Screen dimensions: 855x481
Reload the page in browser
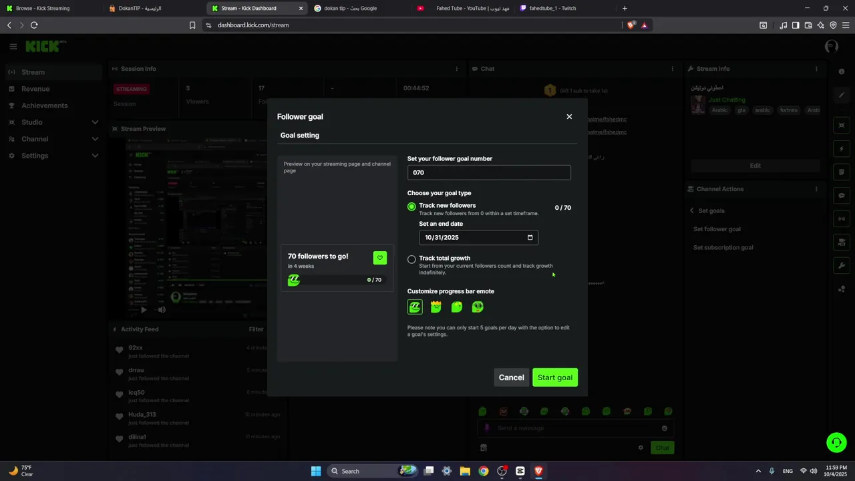click(x=34, y=25)
